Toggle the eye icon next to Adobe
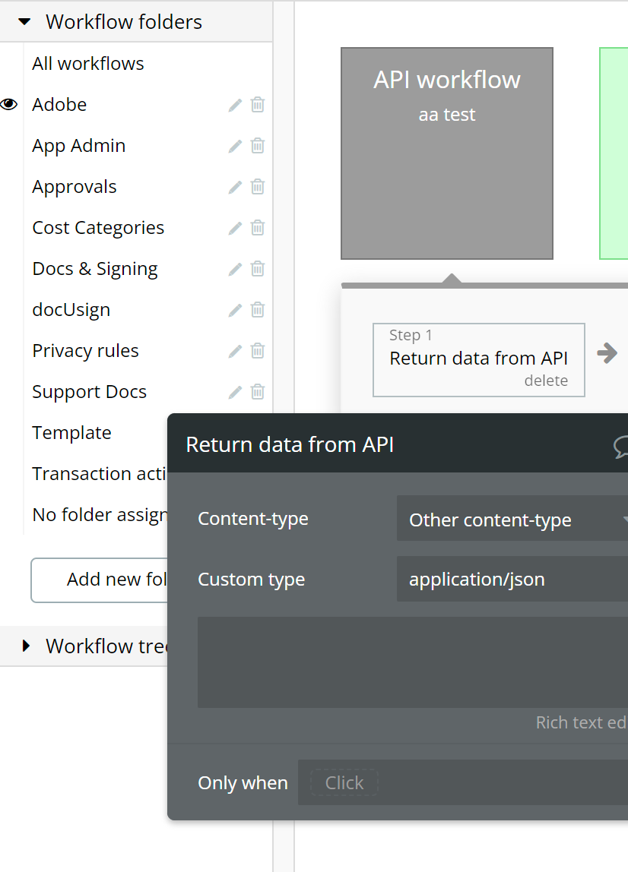This screenshot has width=628, height=872. pyautogui.click(x=9, y=105)
